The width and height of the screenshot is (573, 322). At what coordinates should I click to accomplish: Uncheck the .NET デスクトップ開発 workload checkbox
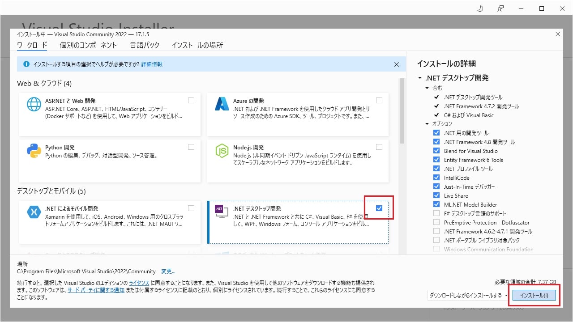(x=379, y=208)
